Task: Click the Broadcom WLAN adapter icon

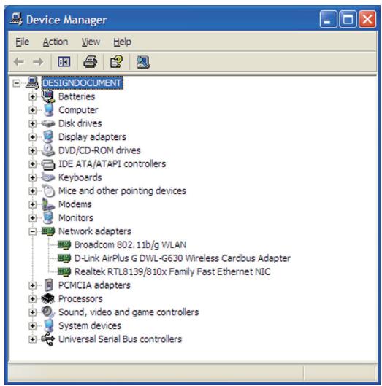Action: 64,244
